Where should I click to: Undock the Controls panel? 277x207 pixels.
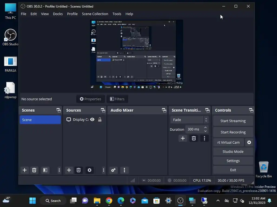[251, 110]
